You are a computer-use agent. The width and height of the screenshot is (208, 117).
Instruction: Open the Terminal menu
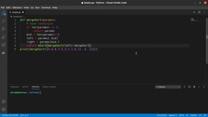(46, 7)
